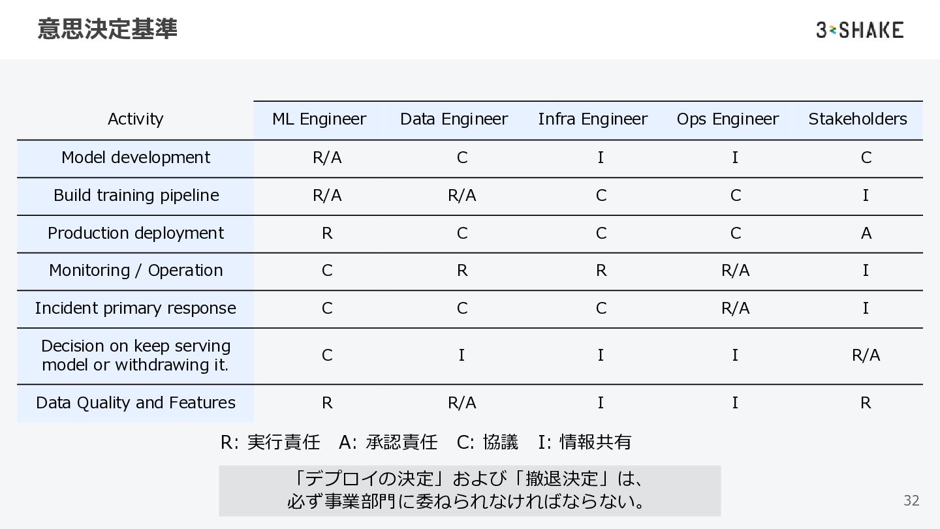Select Stakeholders R/A cell in the Decision row

point(866,355)
